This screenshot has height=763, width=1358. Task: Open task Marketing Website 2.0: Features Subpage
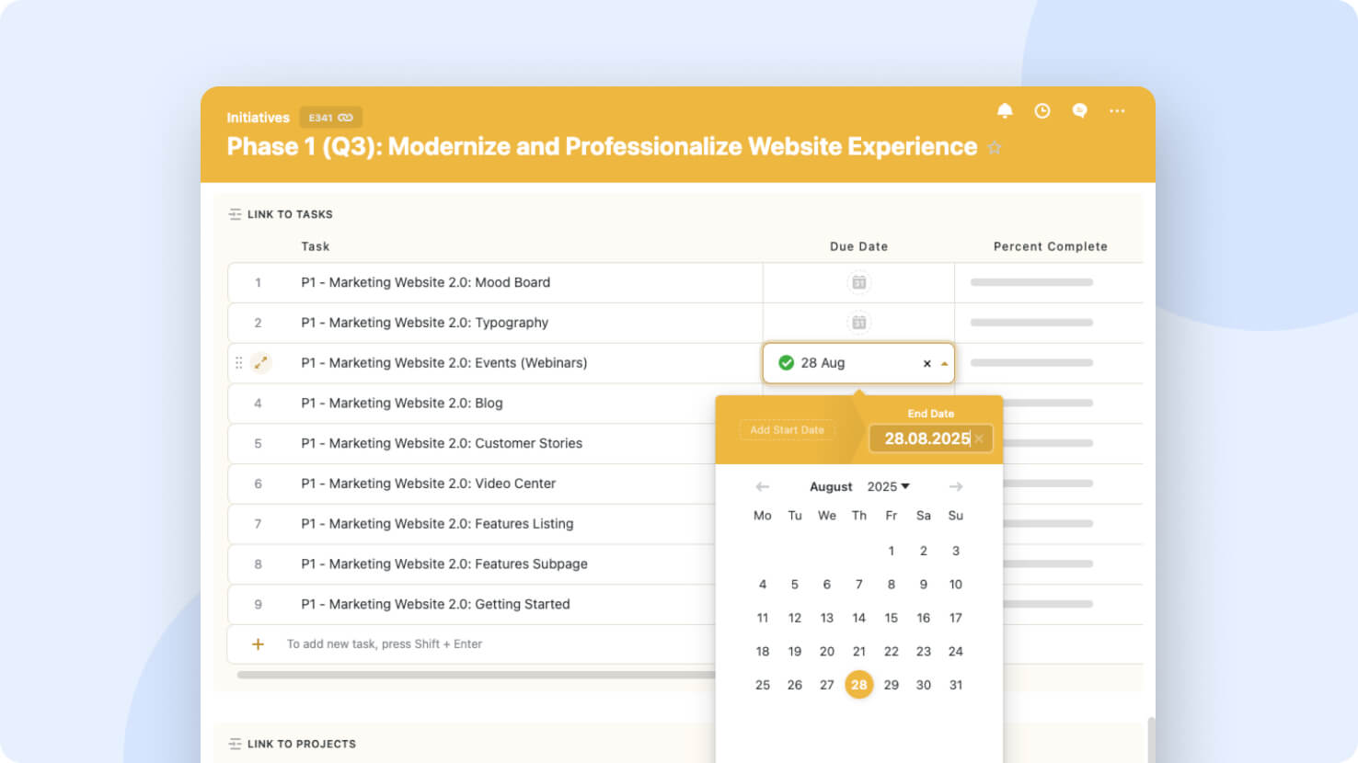tap(443, 564)
